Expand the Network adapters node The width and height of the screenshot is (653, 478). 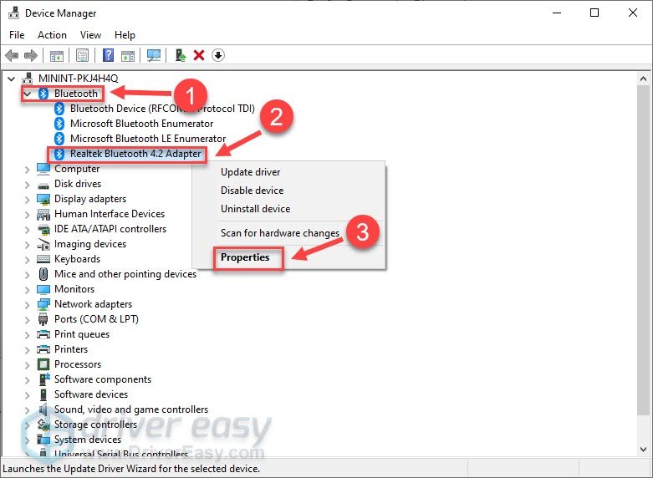[28, 304]
